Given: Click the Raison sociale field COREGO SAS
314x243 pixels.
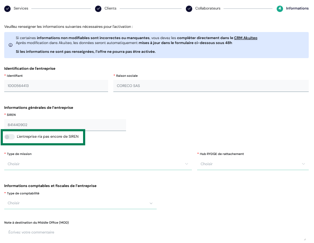Looking at the screenshot, I should coord(211,86).
